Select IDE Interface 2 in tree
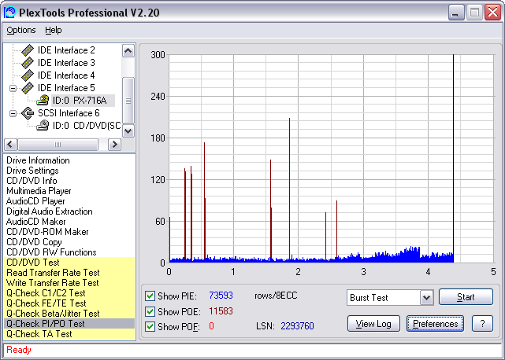 66,50
